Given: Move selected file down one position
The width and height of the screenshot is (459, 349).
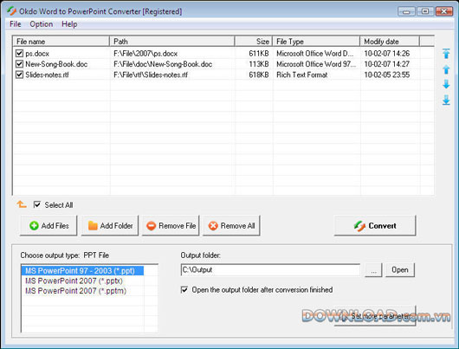Looking at the screenshot, I should click(446, 84).
